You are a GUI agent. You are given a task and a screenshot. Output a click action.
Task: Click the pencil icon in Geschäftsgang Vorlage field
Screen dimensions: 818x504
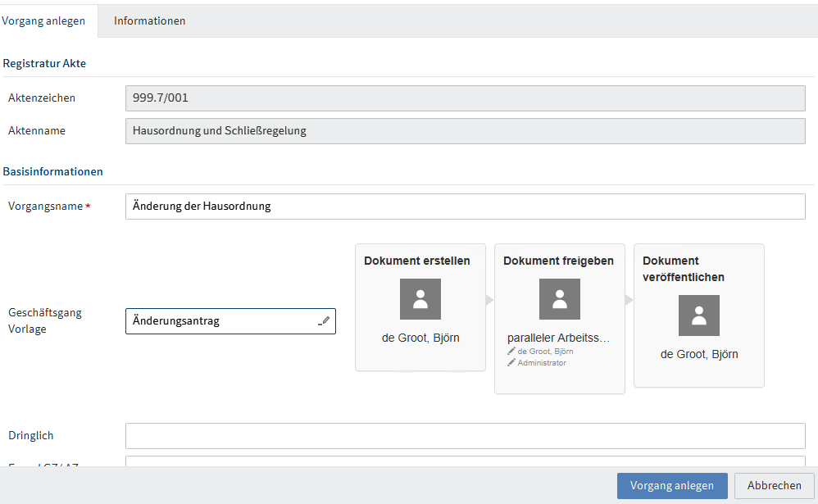click(324, 321)
